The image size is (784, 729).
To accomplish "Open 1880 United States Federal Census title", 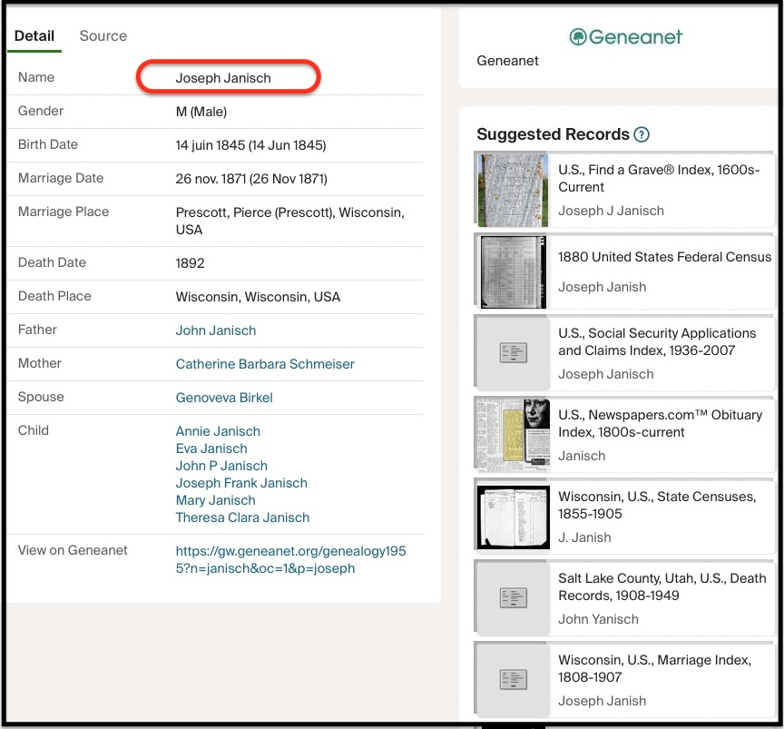I will point(664,257).
